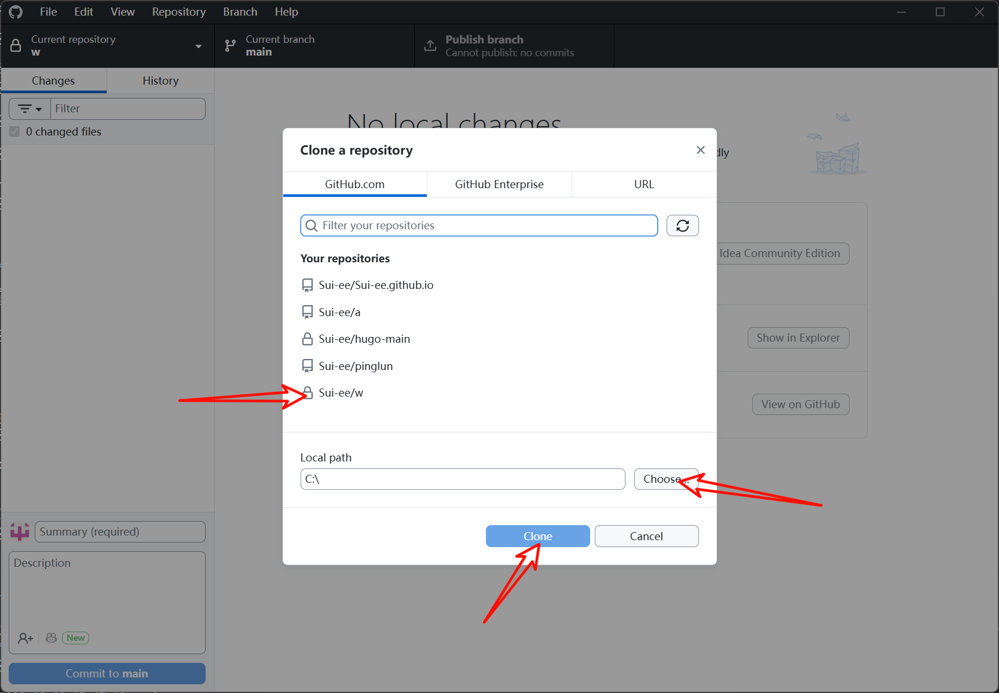
Task: Switch to the History tab
Action: (160, 80)
